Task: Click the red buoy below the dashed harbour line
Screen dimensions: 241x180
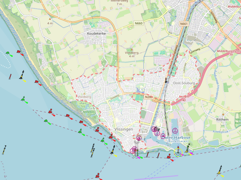Action: [x=98, y=176]
